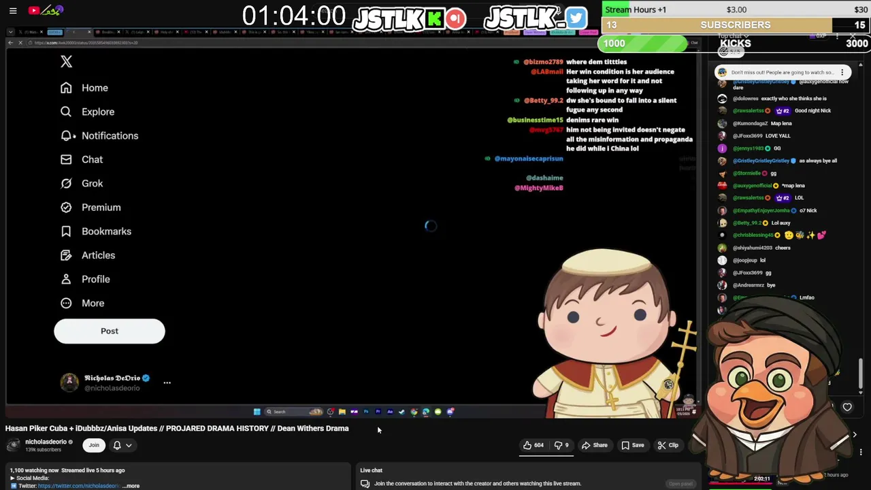
Task: Click the @Stormielle gg chat message
Action: pyautogui.click(x=746, y=174)
